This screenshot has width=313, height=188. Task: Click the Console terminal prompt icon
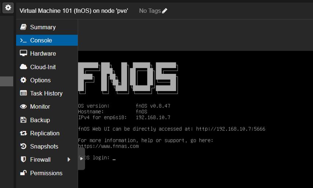[23, 41]
